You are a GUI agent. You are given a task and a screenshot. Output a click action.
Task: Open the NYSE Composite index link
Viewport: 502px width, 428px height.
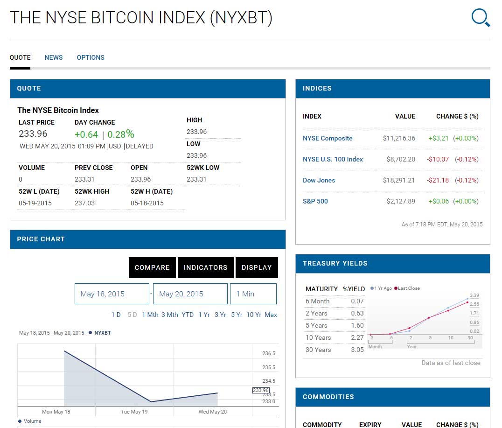pos(328,139)
